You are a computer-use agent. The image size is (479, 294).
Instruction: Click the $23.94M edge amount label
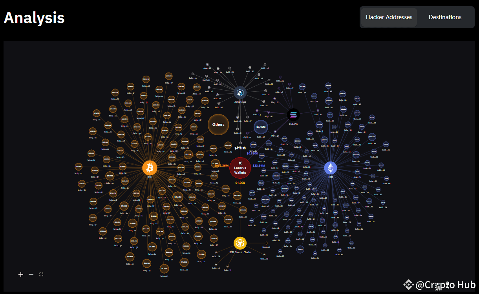tap(259, 165)
